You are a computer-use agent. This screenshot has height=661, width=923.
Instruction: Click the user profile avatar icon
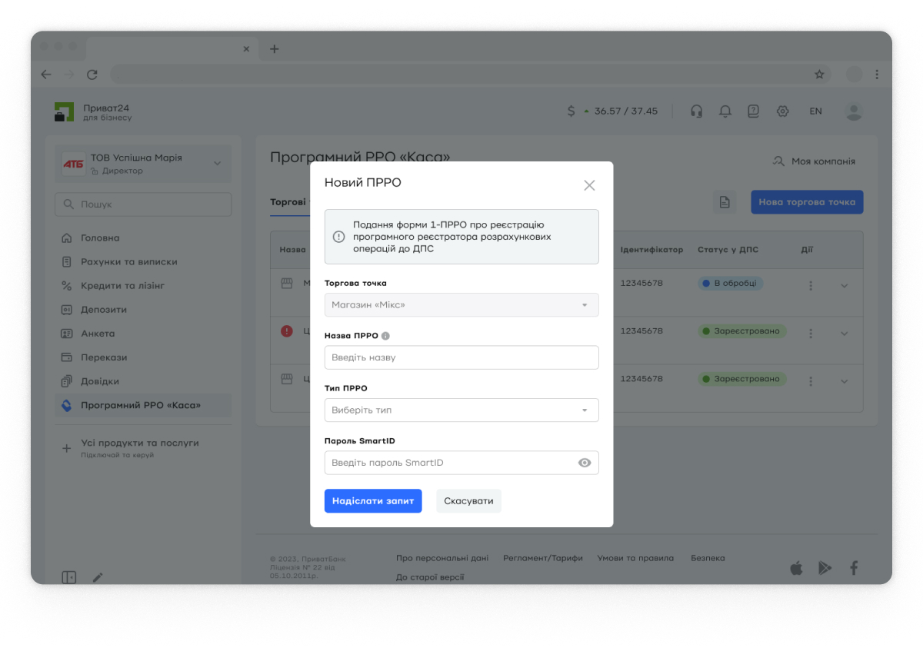pos(854,111)
